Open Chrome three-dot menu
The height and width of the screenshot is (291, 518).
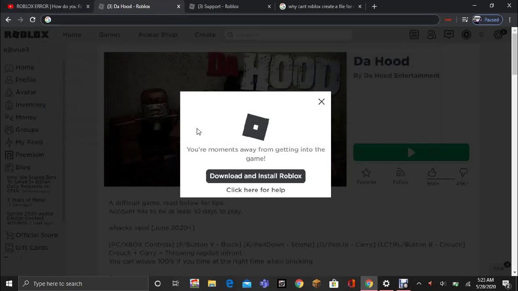510,19
